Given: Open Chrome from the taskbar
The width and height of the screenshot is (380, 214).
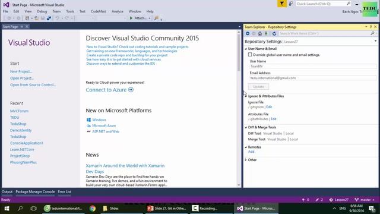Looking at the screenshot, I should point(93,209).
